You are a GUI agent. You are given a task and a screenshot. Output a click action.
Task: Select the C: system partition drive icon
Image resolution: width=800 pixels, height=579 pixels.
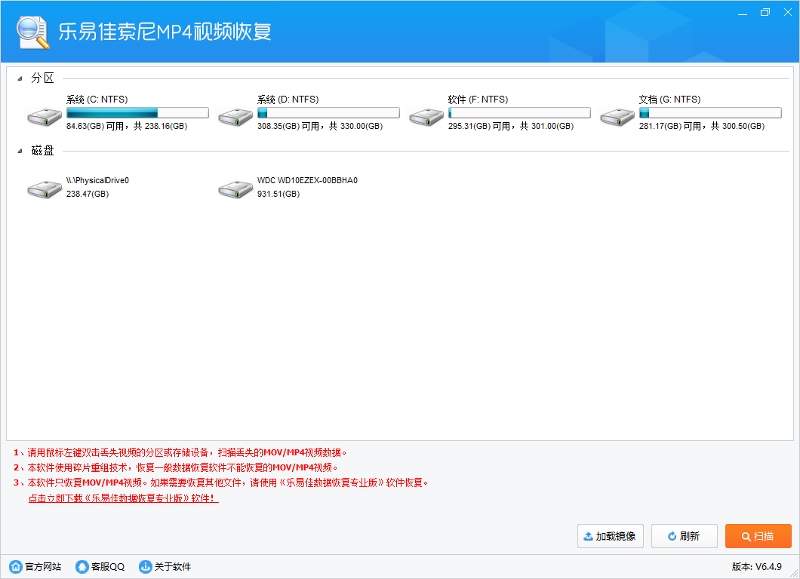(x=45, y=117)
